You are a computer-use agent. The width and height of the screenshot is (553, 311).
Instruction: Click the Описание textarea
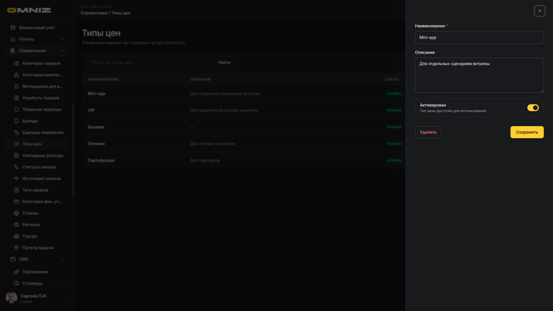[x=479, y=75]
